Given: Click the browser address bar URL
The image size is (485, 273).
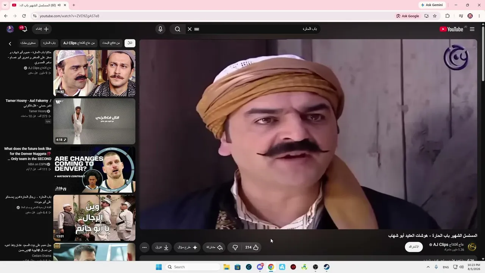Looking at the screenshot, I should click(x=69, y=16).
